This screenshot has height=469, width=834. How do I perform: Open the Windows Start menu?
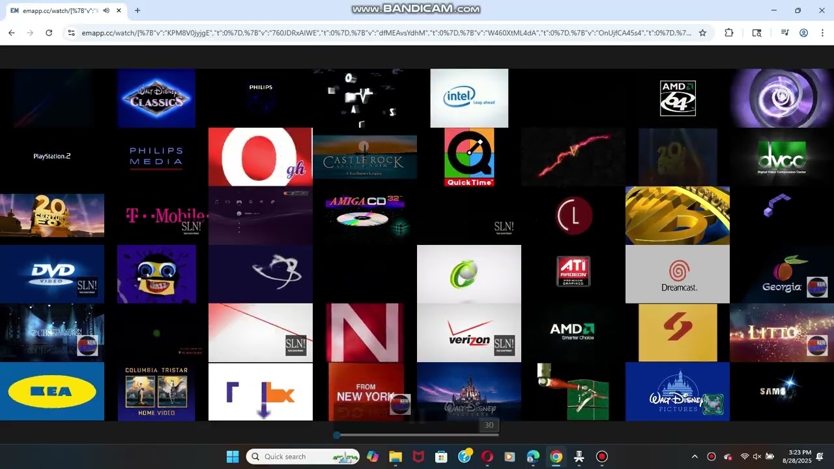point(233,457)
